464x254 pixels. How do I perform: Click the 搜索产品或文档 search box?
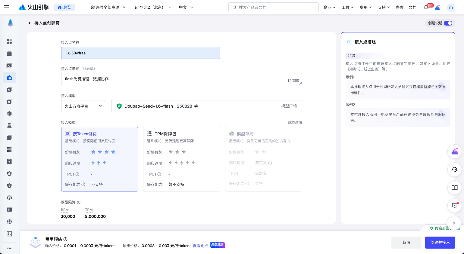coord(274,7)
